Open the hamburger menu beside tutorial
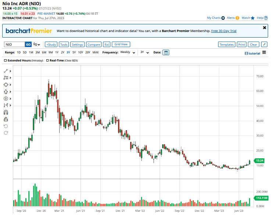274x215 pixels. 264,53
